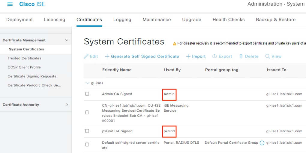The height and width of the screenshot is (153, 306).
Task: Click Generate Self Signed Certificate
Action: click(x=142, y=57)
